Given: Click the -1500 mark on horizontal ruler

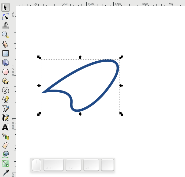Looking at the screenshot, I should click(x=90, y=4).
